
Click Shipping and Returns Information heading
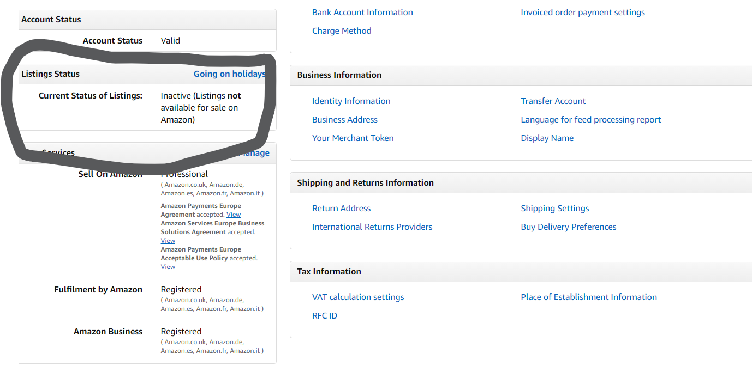click(366, 182)
